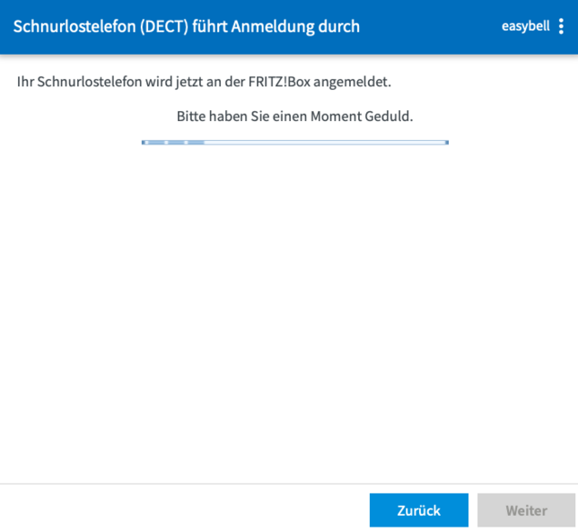Click the word '(DECT)' in the title
This screenshot has width=578, height=532.
point(164,26)
